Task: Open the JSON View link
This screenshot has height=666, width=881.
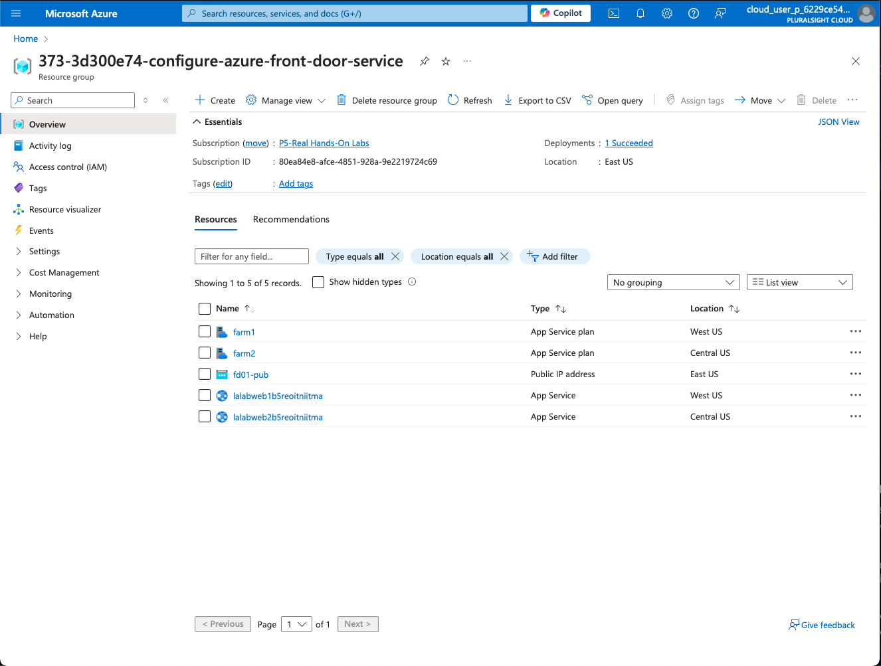Action: point(838,122)
